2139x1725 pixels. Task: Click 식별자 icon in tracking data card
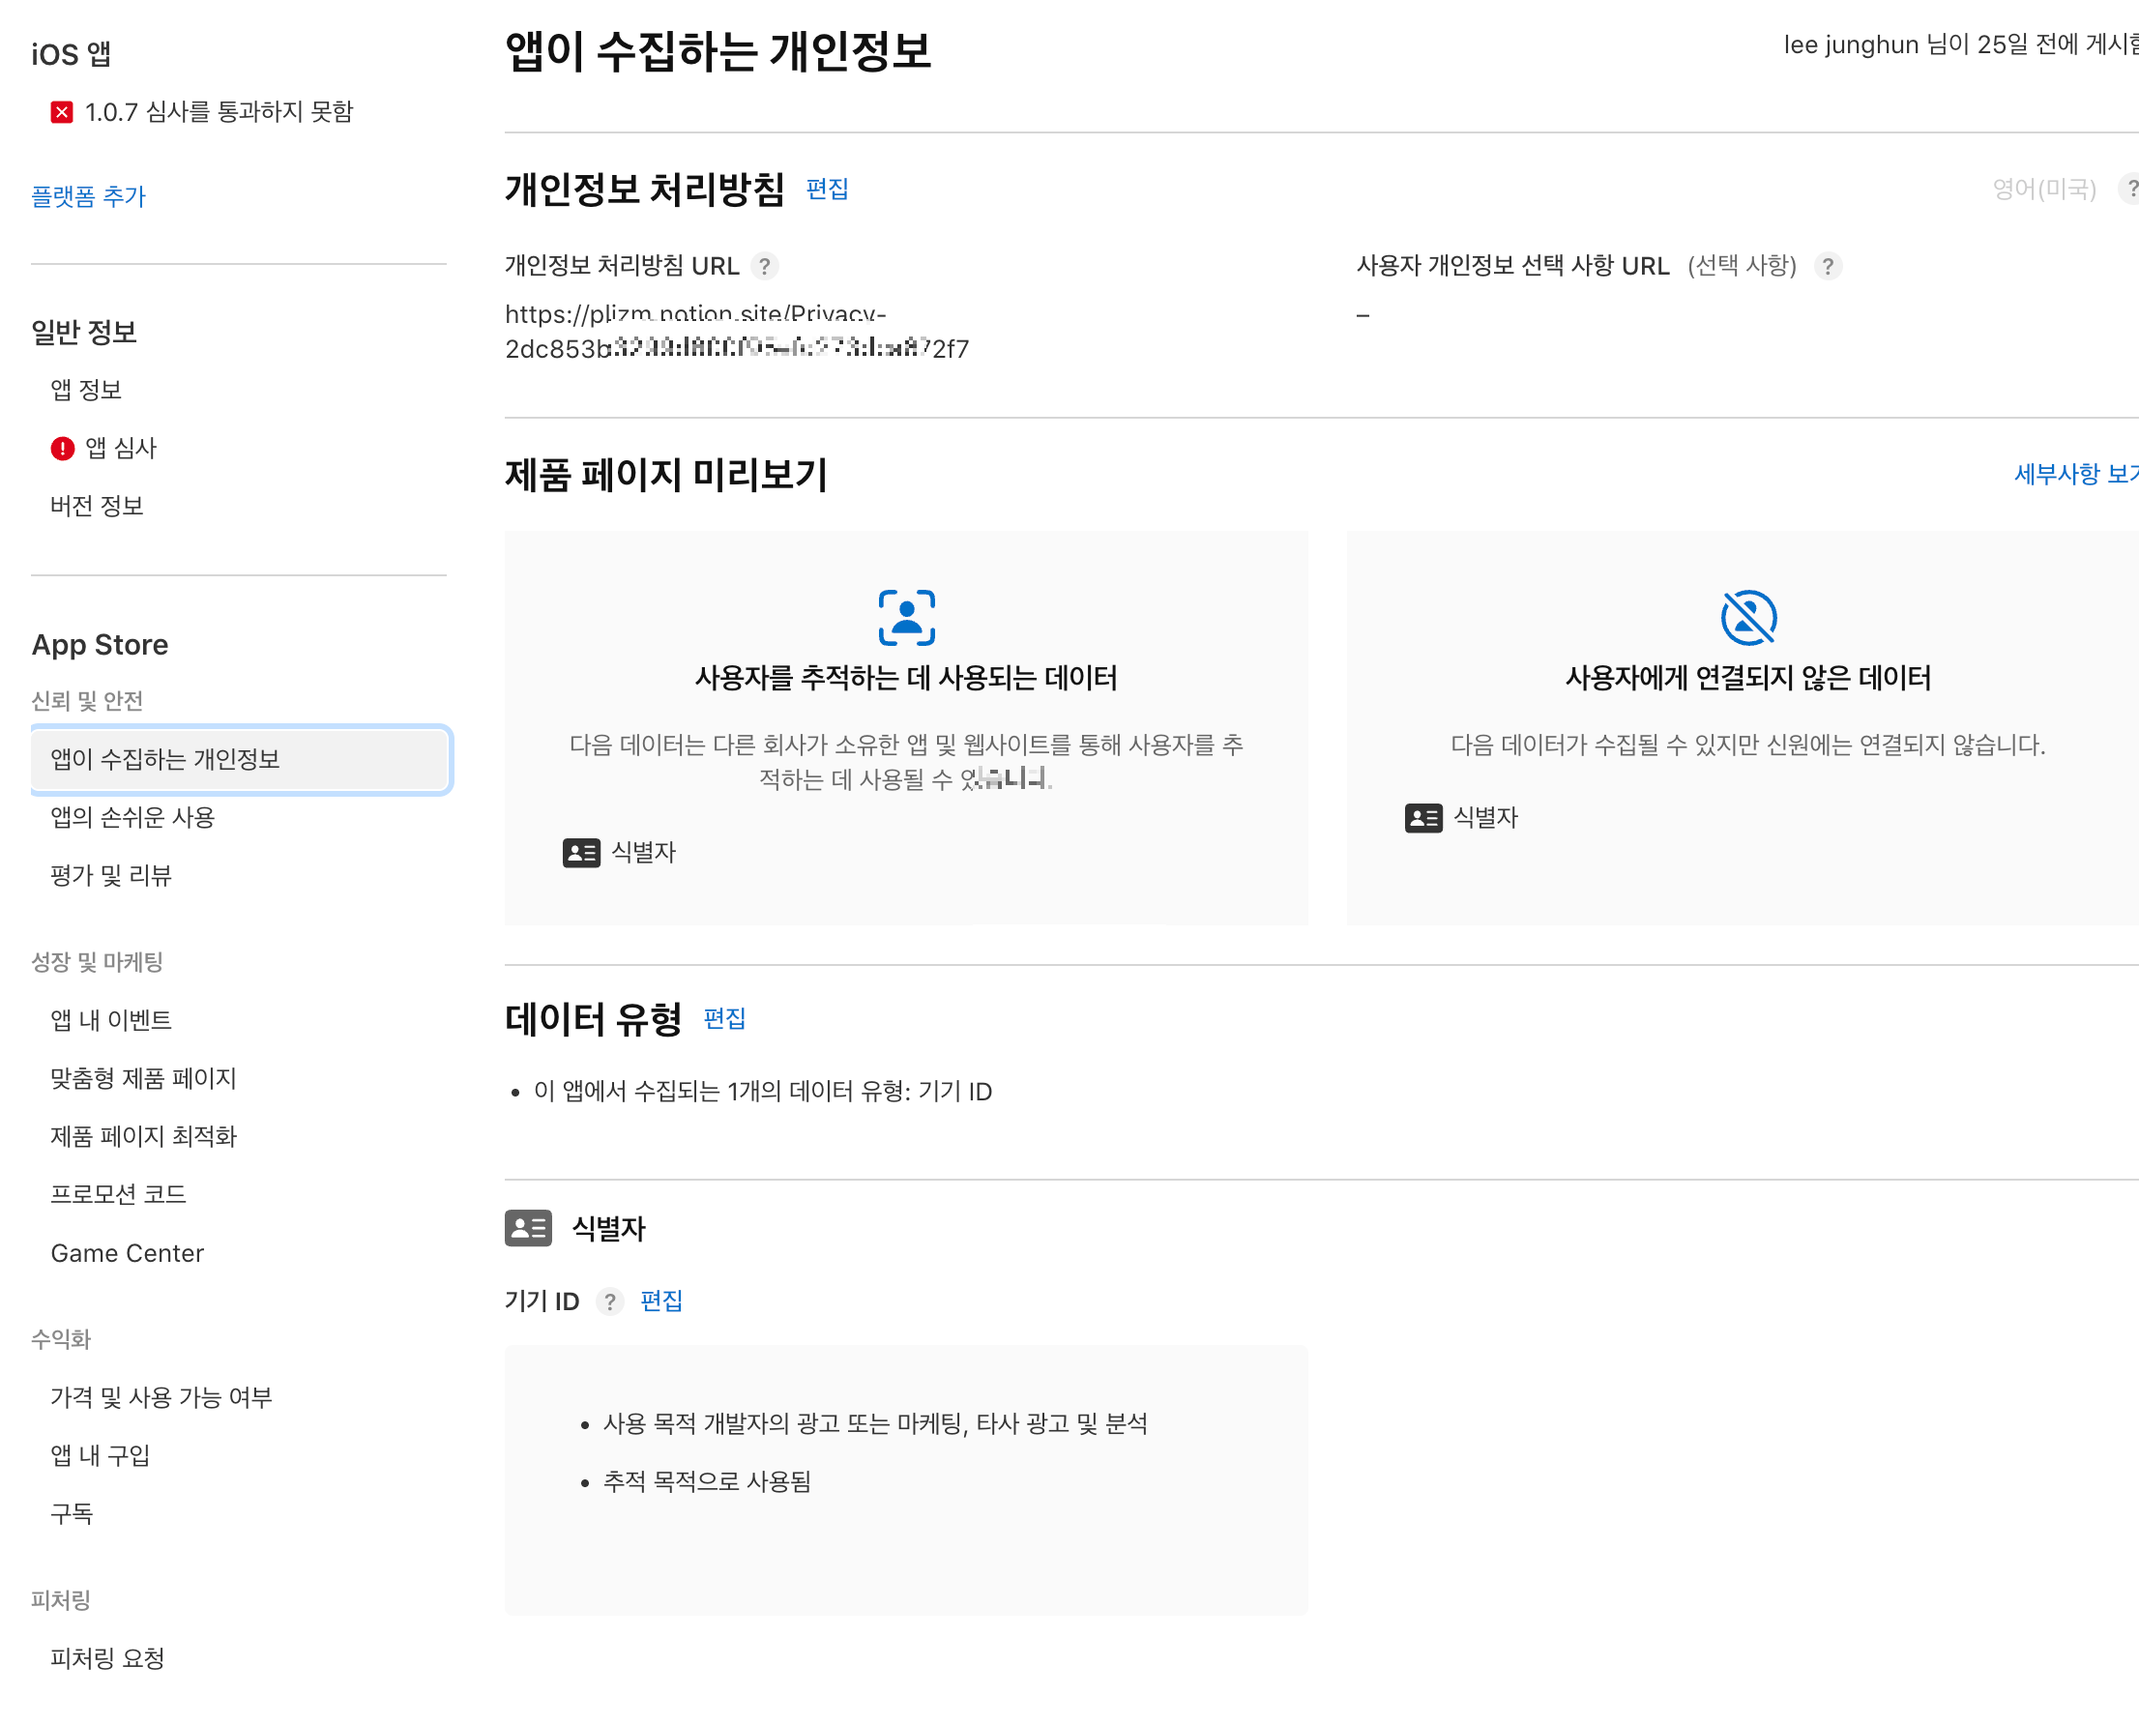tap(580, 853)
